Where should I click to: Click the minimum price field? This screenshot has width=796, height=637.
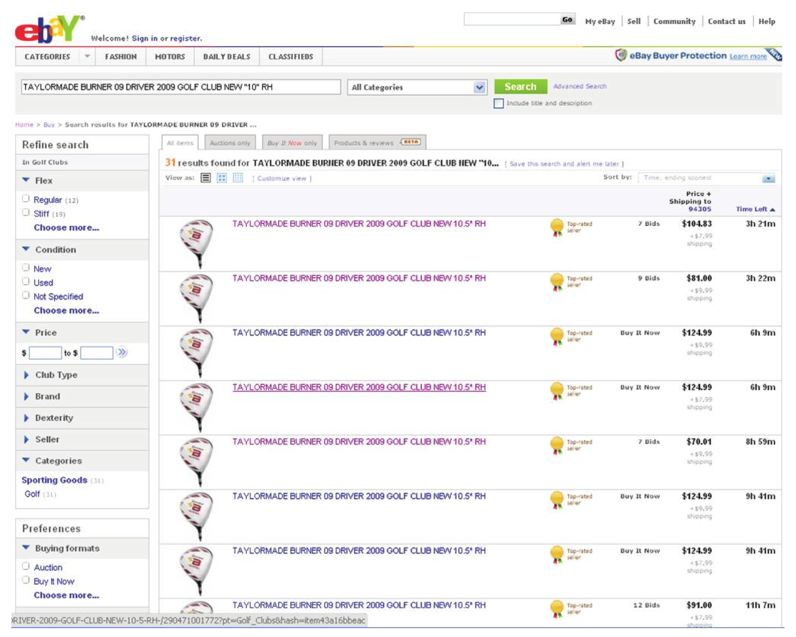click(x=45, y=353)
